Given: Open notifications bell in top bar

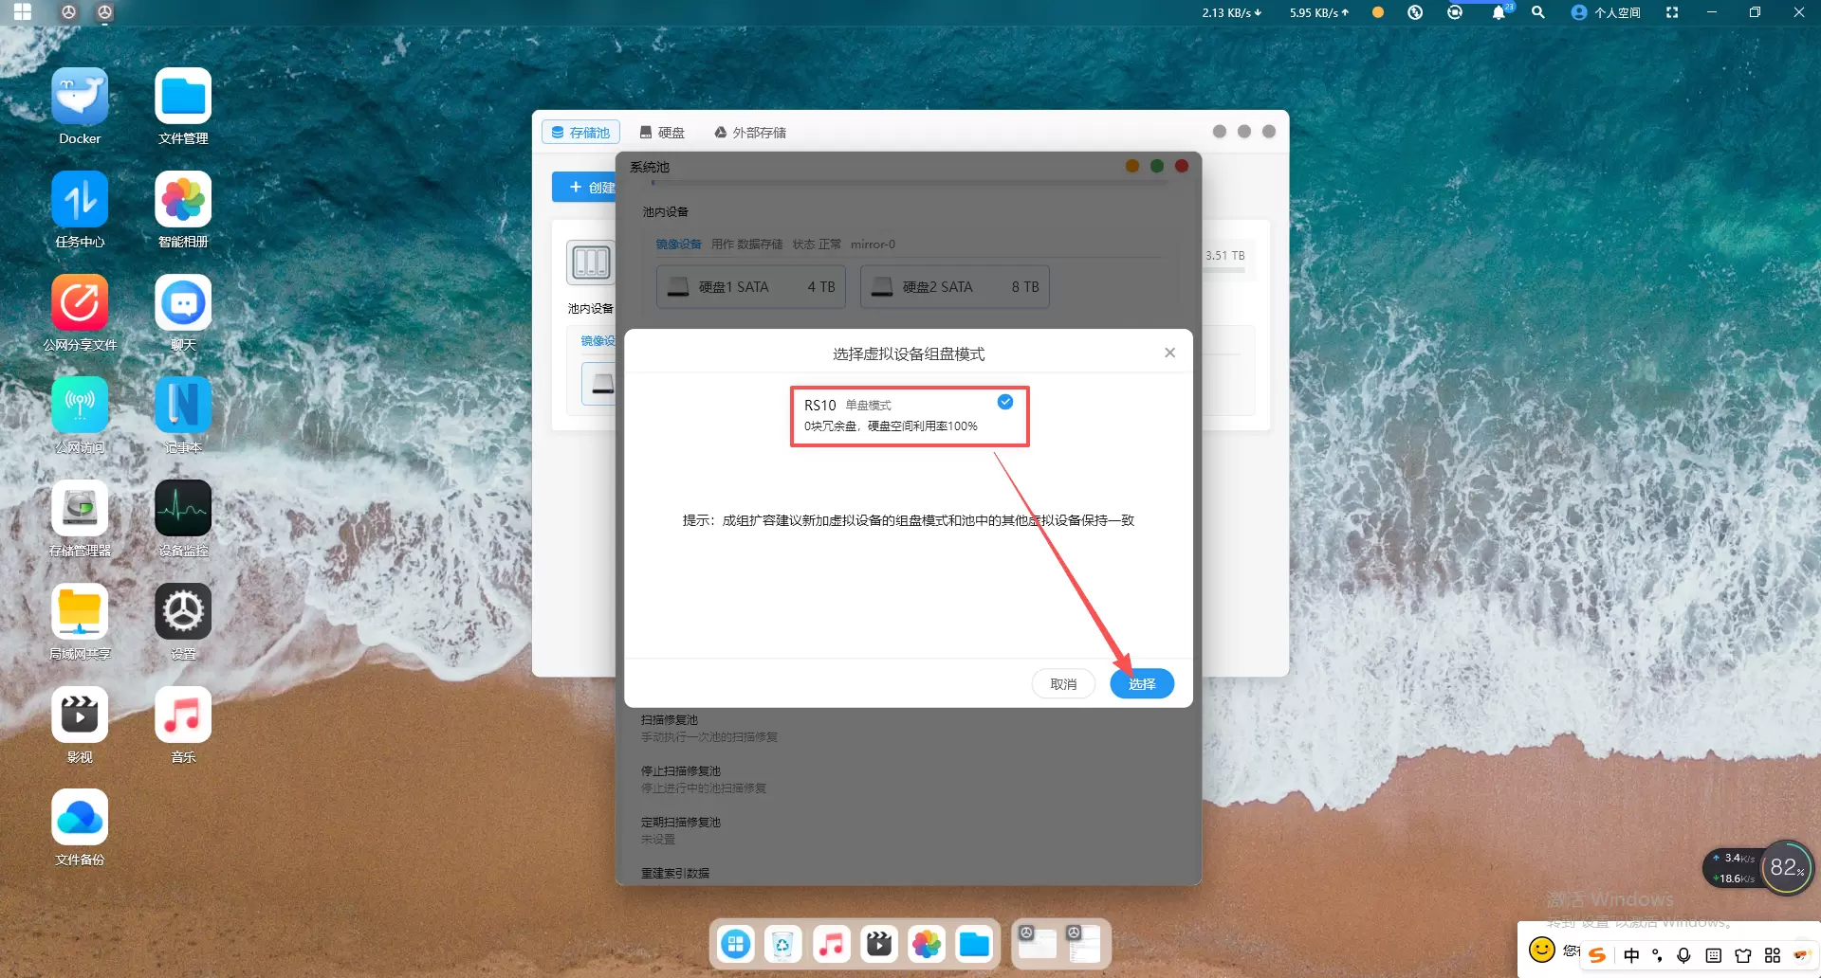Looking at the screenshot, I should click(x=1499, y=12).
